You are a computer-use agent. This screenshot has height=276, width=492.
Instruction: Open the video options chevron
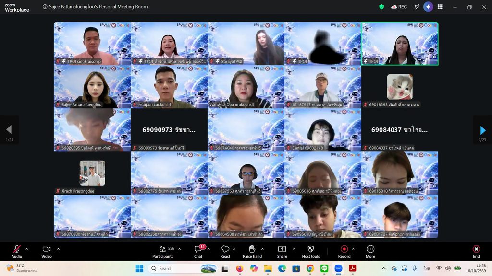[58, 249]
